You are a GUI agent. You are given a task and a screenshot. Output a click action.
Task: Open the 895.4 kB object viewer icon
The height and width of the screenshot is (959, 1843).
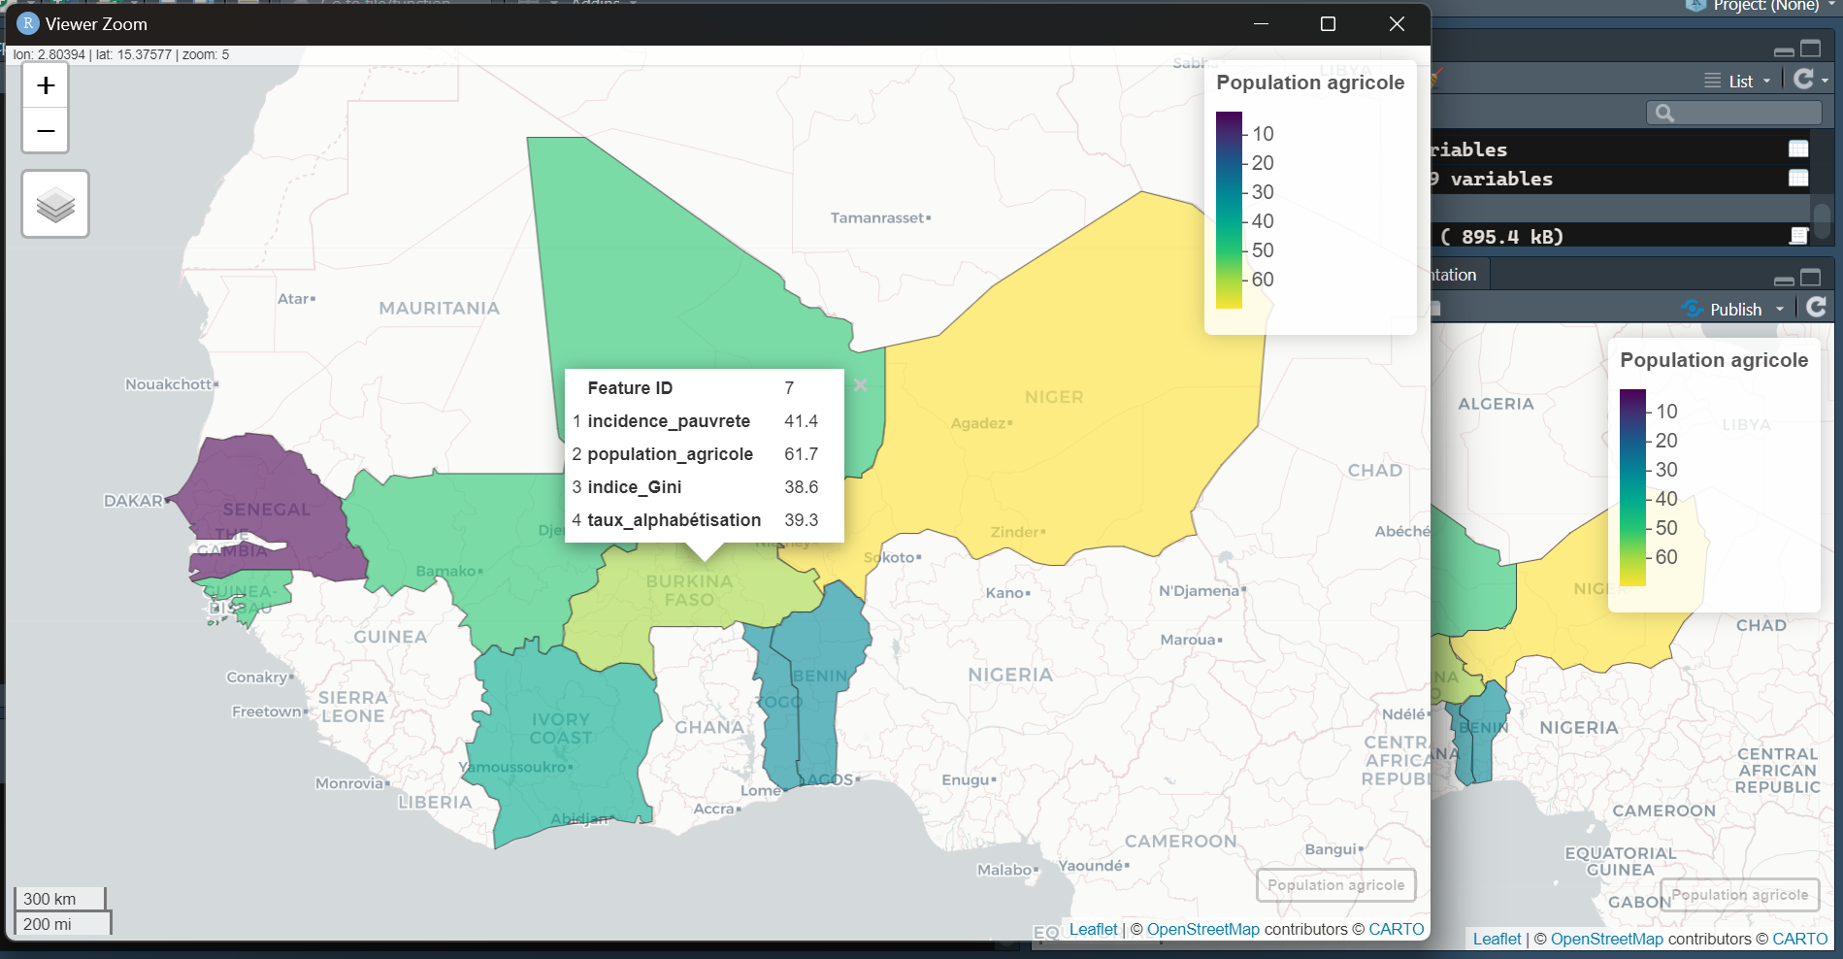(1798, 236)
